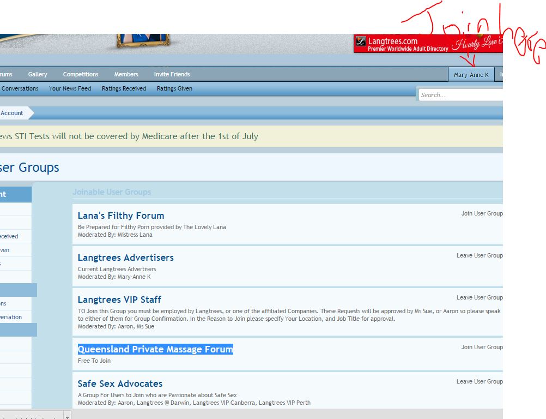Leave the Langtrees Advertisers user group
The width and height of the screenshot is (546, 419).
pyautogui.click(x=480, y=255)
